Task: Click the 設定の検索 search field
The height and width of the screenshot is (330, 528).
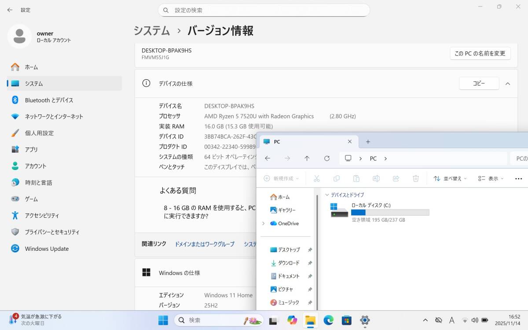Action: pos(264,10)
